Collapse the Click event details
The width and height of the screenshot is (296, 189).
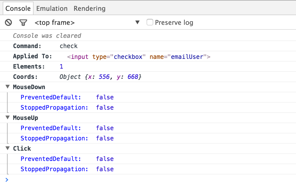pyautogui.click(x=7, y=148)
